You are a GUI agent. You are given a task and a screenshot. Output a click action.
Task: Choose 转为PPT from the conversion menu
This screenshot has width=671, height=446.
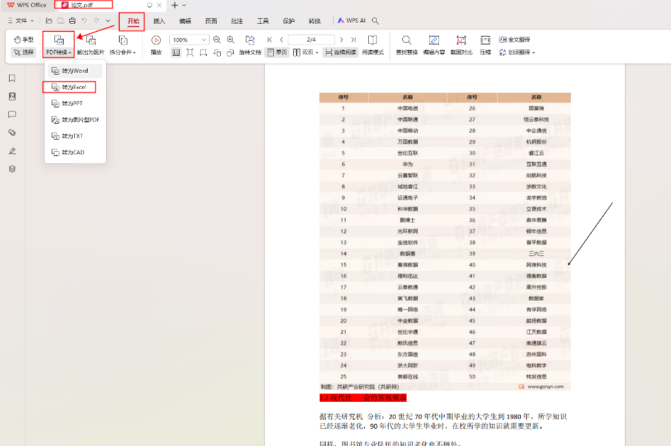click(x=75, y=103)
